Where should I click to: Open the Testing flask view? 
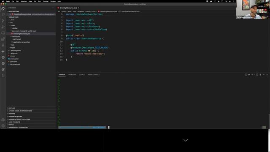tap(3, 45)
